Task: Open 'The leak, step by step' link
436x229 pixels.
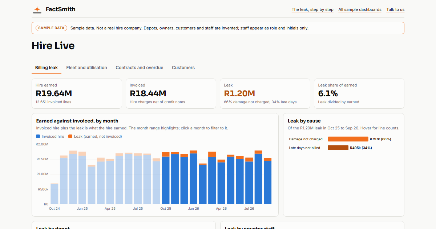Action: pyautogui.click(x=312, y=10)
